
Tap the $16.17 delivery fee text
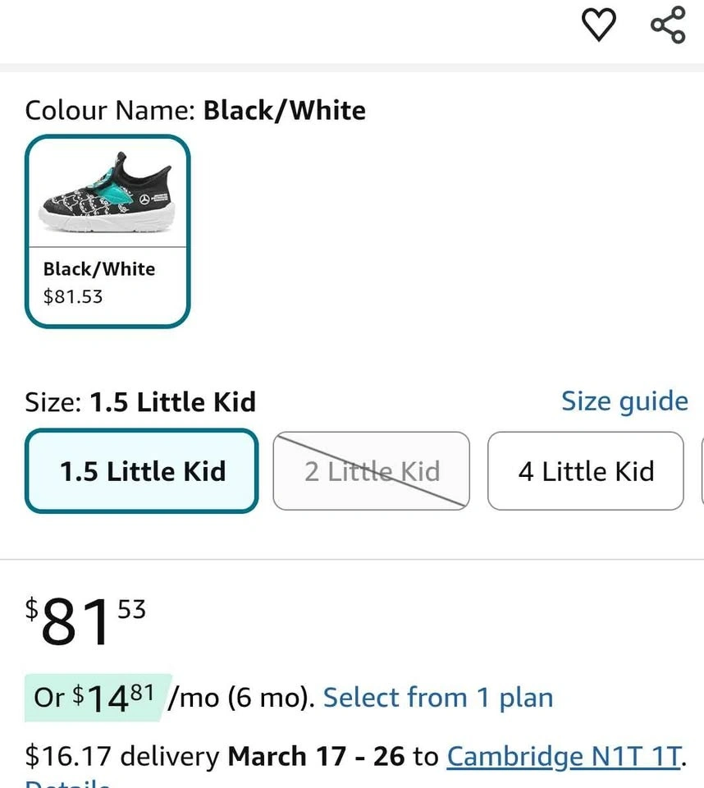pos(122,756)
